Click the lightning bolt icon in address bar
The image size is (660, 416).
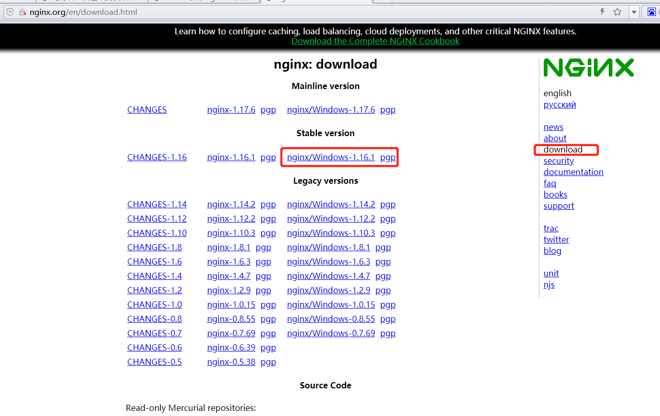point(602,12)
